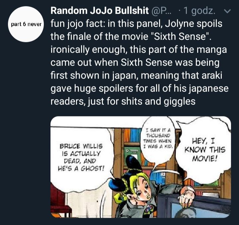This screenshot has width=239, height=225.
Task: Open the 'part 6 never' profile avatar
Action: coord(26,24)
